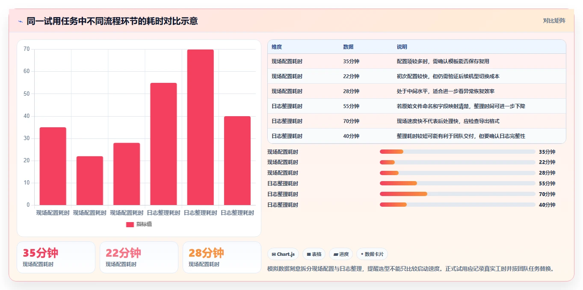Select the 进度 tag
This screenshot has width=583, height=290.
[x=341, y=254]
